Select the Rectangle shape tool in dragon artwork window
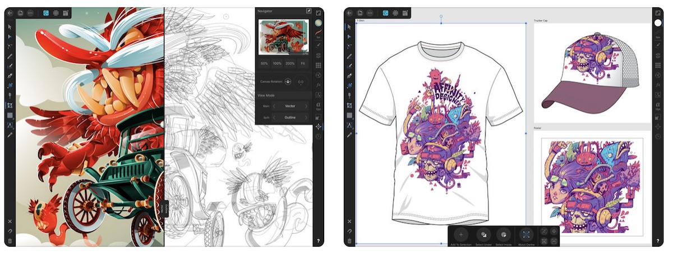Viewport: 673px width, 254px height. (10, 115)
